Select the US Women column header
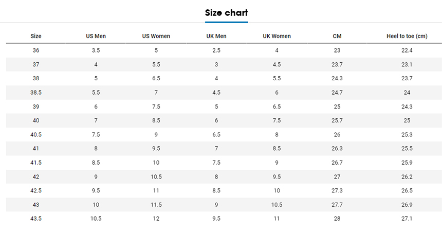This screenshot has height=231, width=442. (156, 36)
